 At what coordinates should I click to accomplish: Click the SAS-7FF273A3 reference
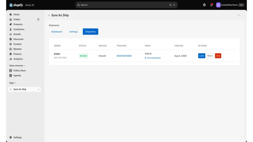(x=60, y=58)
